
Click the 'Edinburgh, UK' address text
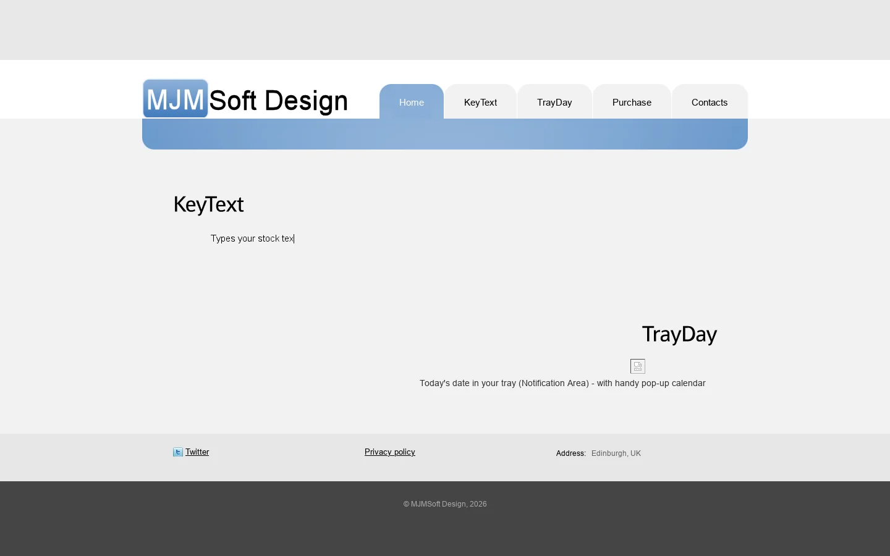point(616,453)
